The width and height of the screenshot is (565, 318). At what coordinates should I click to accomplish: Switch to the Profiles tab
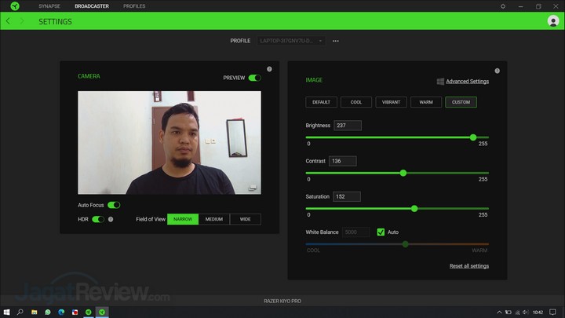pos(134,6)
